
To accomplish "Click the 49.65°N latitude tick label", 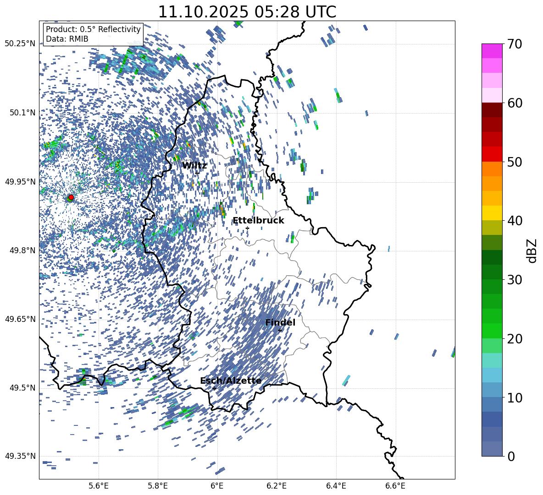I will click(x=20, y=319).
